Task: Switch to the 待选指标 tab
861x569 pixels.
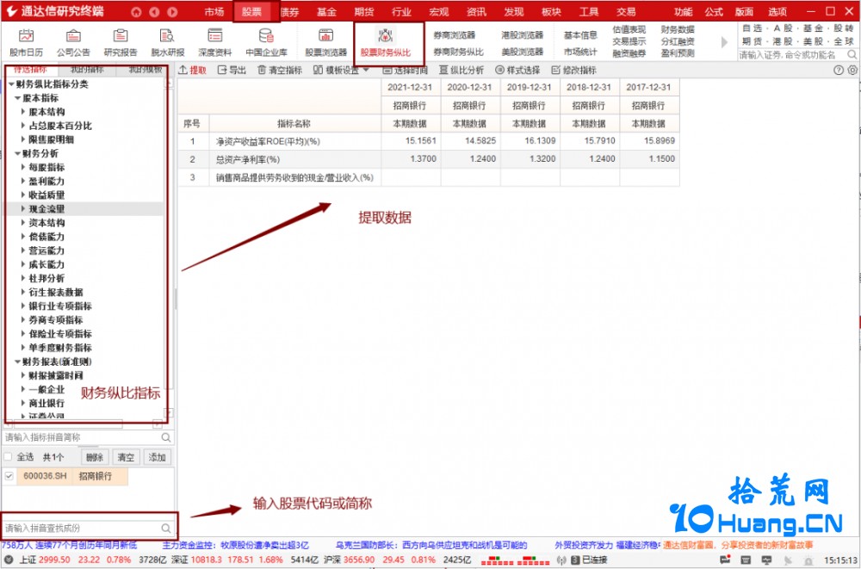Action: [30, 69]
